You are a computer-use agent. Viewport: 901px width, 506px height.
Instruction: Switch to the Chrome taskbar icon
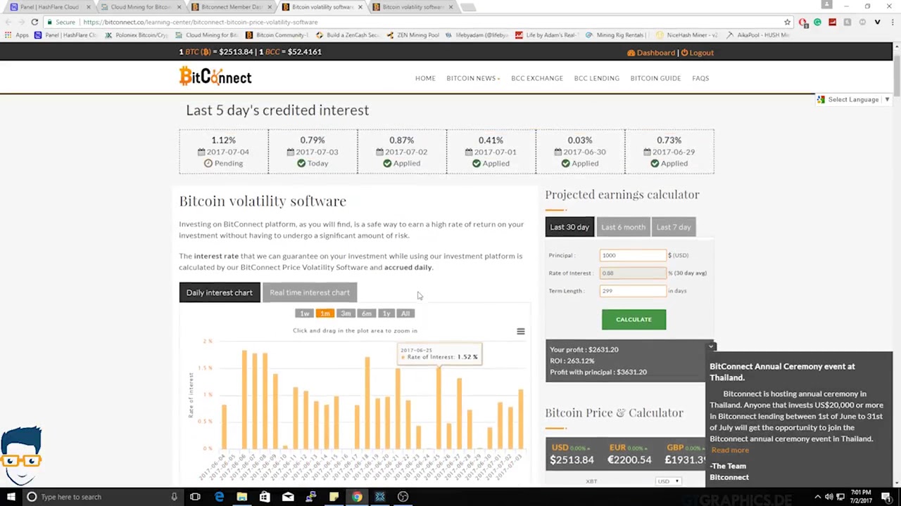[x=357, y=497]
